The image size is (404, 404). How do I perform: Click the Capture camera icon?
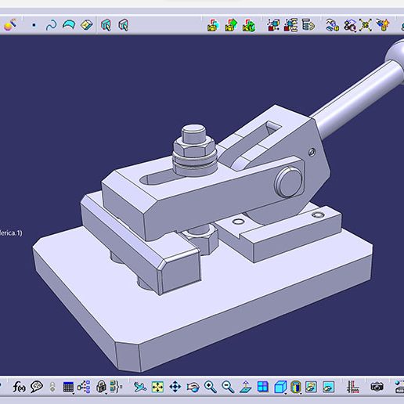(377, 387)
